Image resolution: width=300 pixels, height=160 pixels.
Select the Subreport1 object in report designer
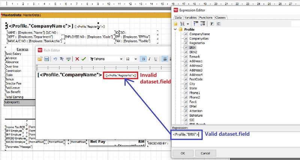click(x=20, y=102)
